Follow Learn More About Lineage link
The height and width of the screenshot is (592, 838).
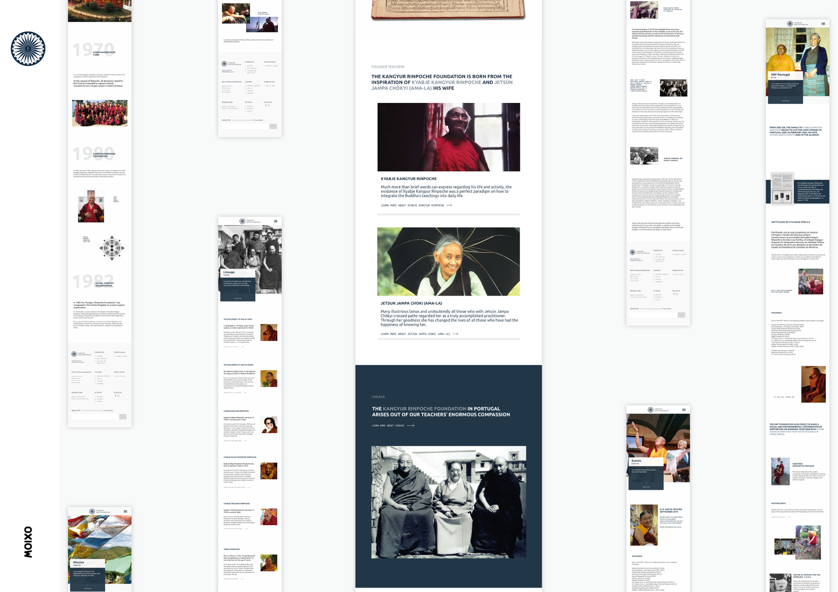[393, 425]
